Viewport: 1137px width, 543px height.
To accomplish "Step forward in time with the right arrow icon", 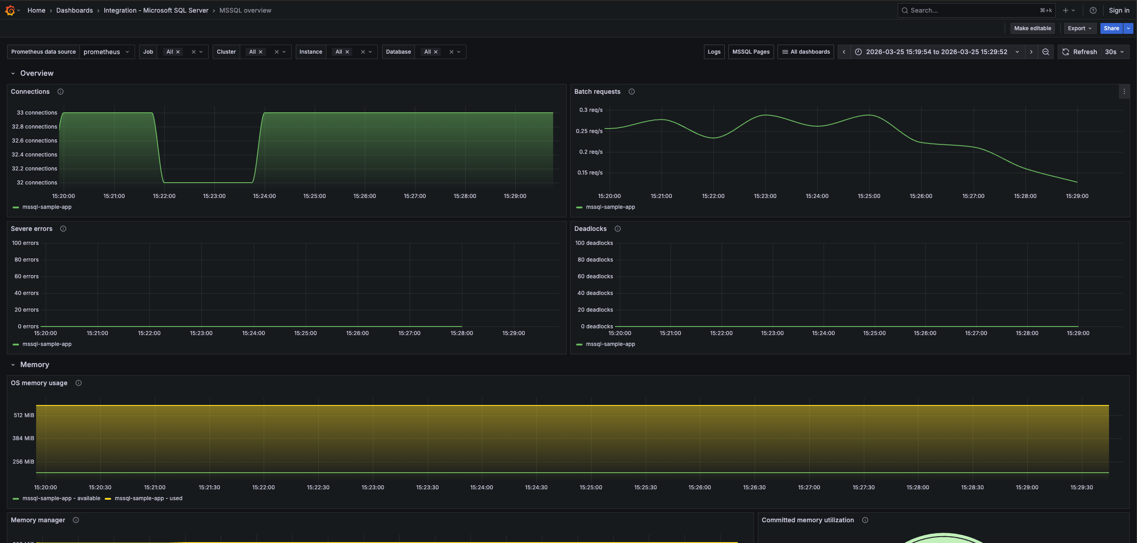I will (1031, 51).
